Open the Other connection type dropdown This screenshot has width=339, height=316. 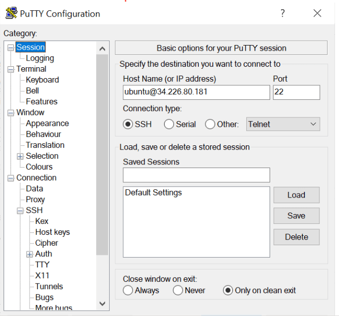(x=283, y=124)
